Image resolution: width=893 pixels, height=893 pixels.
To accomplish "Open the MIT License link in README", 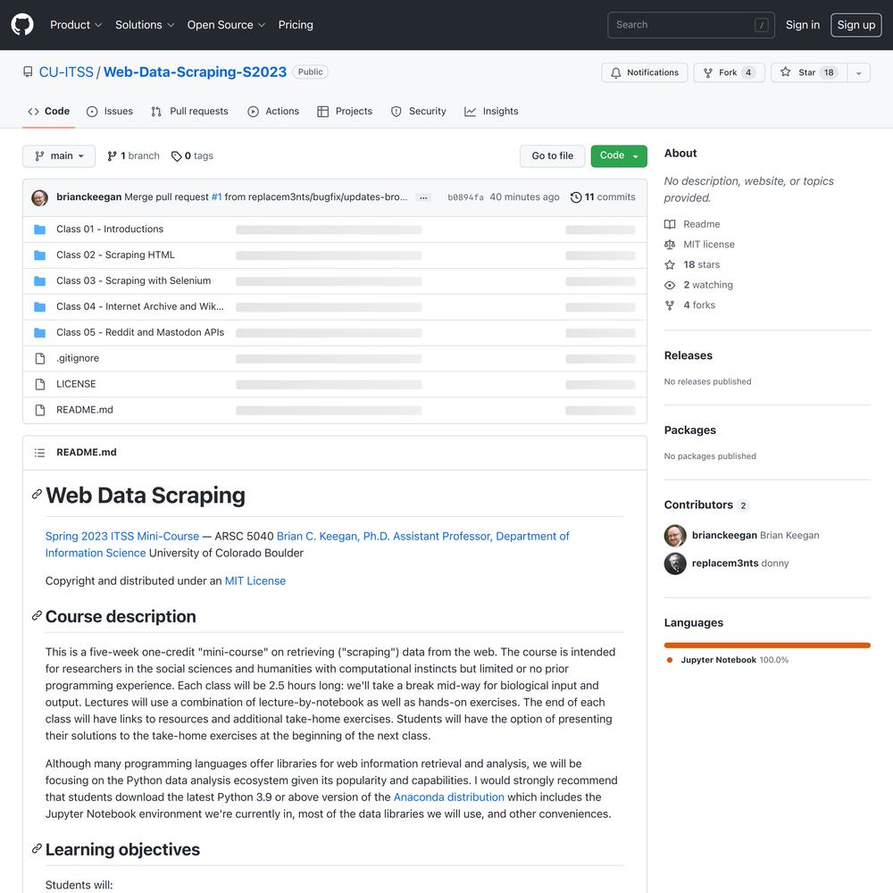I will (x=255, y=581).
